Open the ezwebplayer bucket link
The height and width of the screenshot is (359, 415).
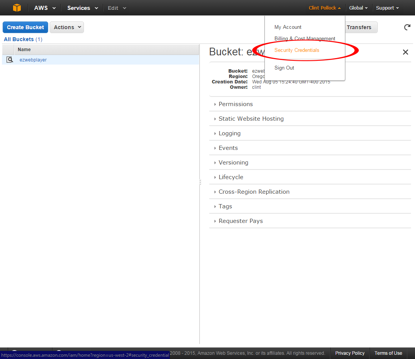point(33,60)
